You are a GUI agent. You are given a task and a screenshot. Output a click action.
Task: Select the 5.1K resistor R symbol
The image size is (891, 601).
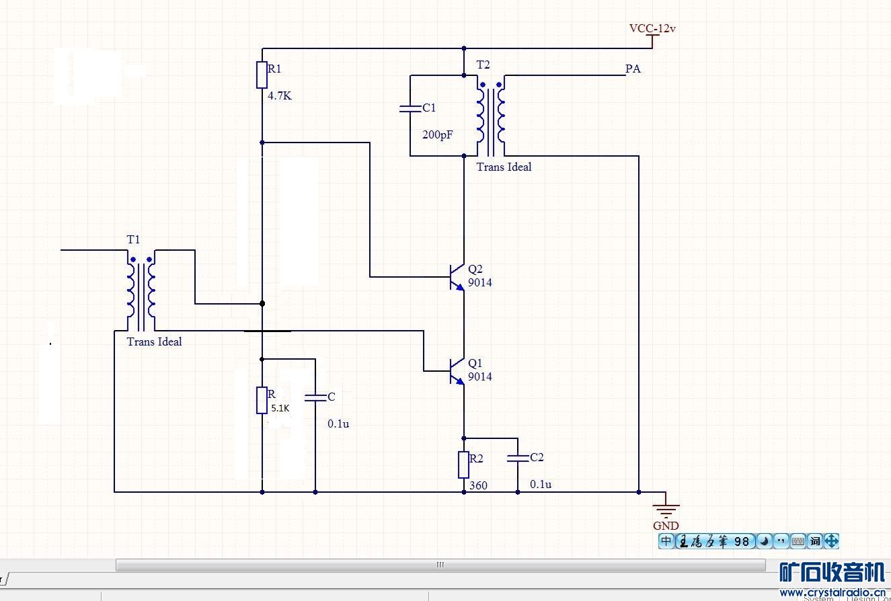[x=262, y=401]
